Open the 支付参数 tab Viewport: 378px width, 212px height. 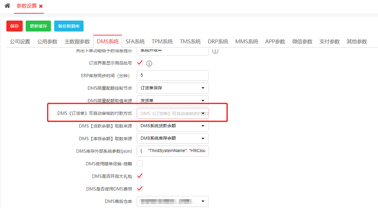click(329, 42)
